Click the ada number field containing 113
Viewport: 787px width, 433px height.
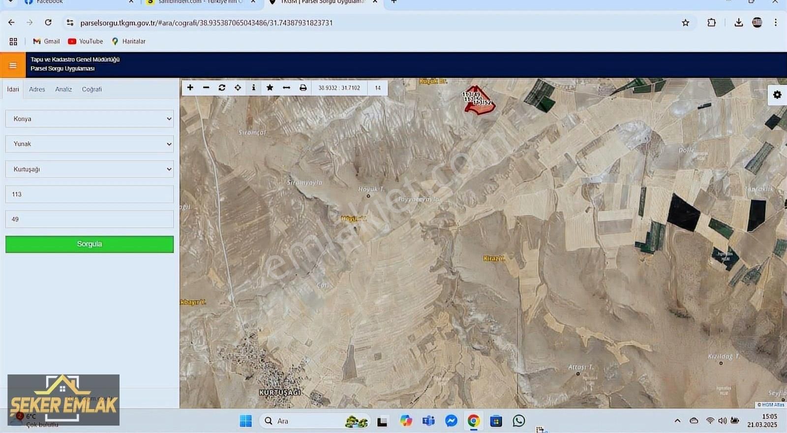click(90, 194)
